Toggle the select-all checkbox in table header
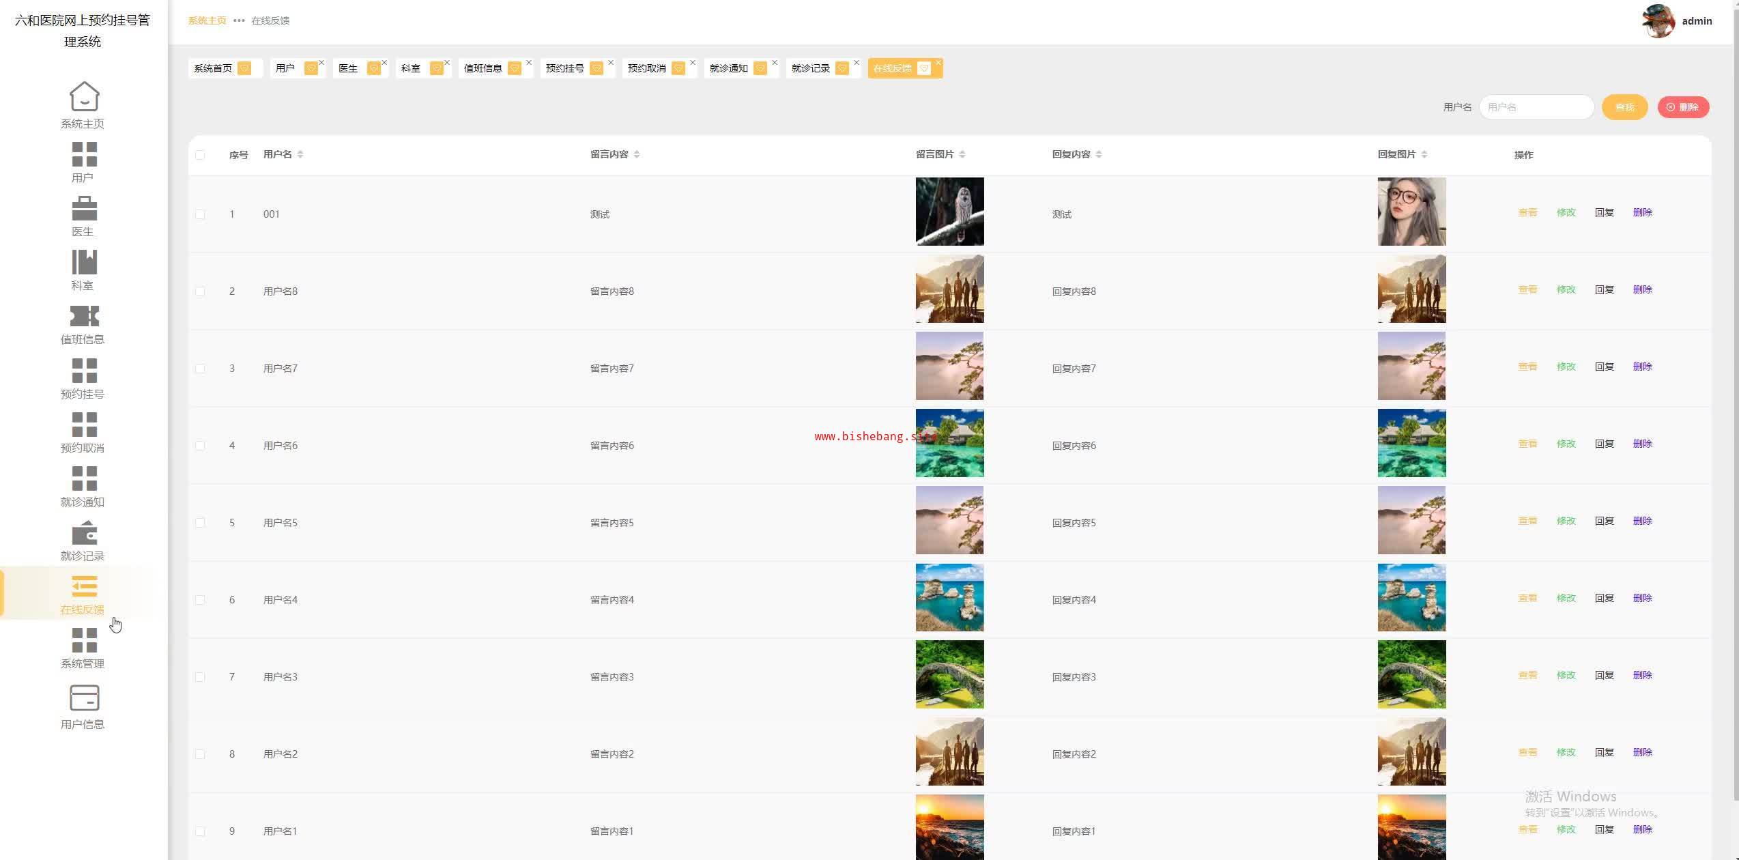Viewport: 1739px width, 860px height. click(x=200, y=155)
